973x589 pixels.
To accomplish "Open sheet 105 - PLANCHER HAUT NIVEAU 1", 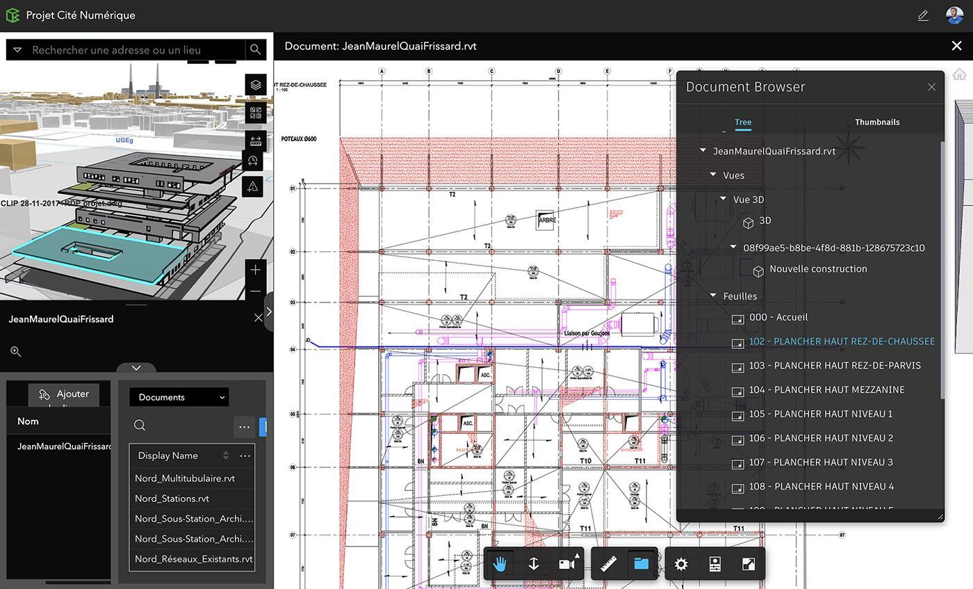I will coord(820,414).
